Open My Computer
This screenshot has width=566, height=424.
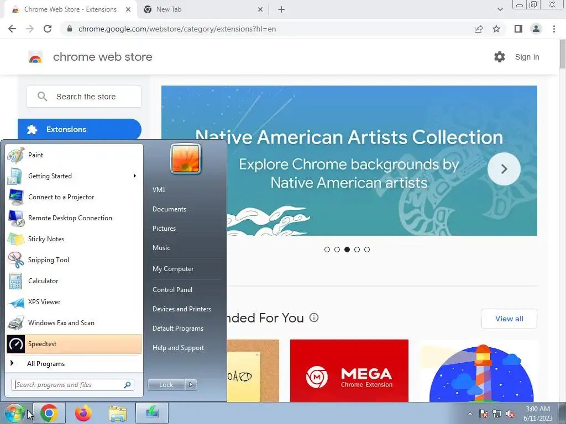click(173, 269)
